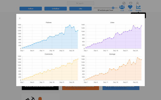Click the blue heart likes icon +742
The width and height of the screenshot is (161, 100).
pyautogui.click(x=130, y=7)
